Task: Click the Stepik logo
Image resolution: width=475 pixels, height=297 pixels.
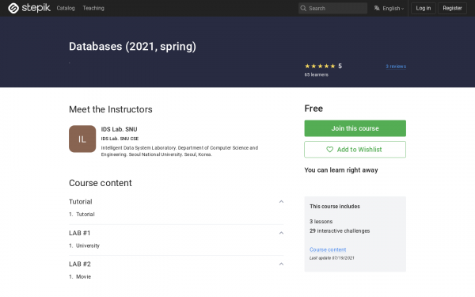Action: [x=29, y=8]
